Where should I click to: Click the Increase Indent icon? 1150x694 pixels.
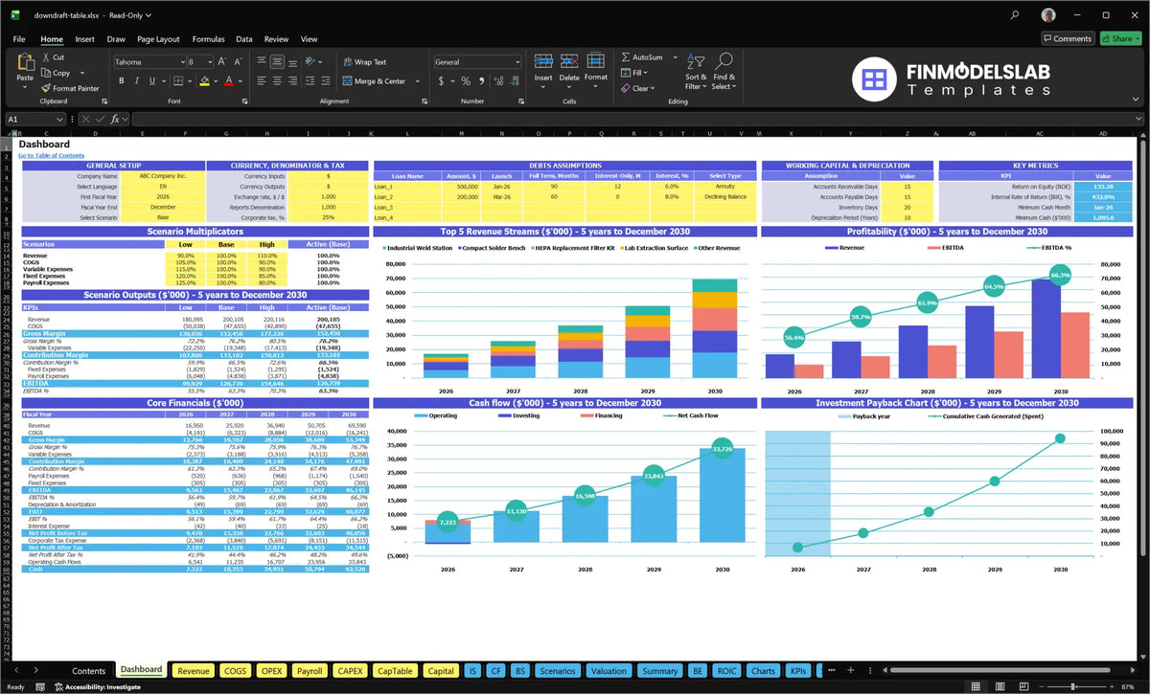328,80
